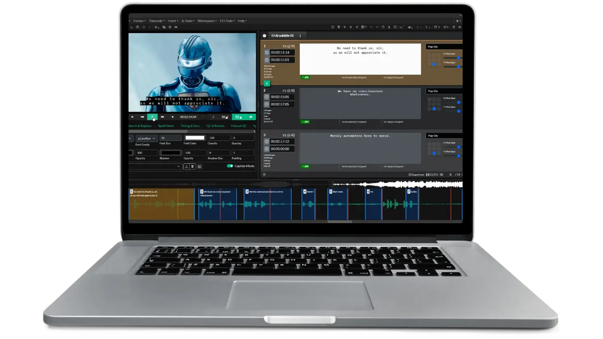
Task: Click the anchor/export icon next to the trash icon
Action: click(187, 166)
